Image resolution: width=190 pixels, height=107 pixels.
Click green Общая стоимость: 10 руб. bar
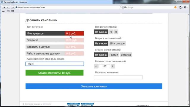[55, 73]
